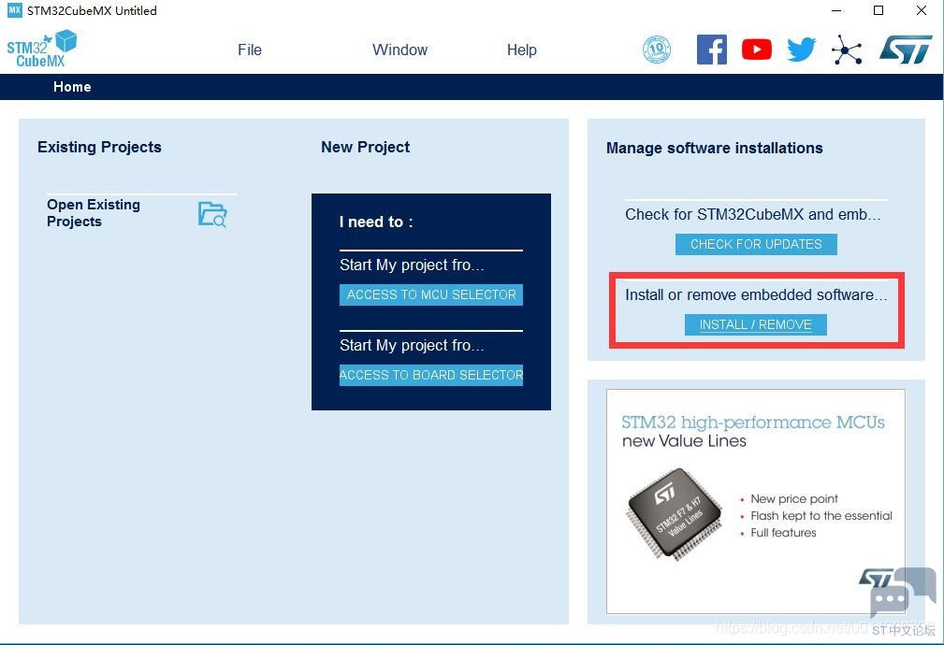Select the Home breadcrumb tab
Viewport: 944px width, 645px height.
(72, 87)
